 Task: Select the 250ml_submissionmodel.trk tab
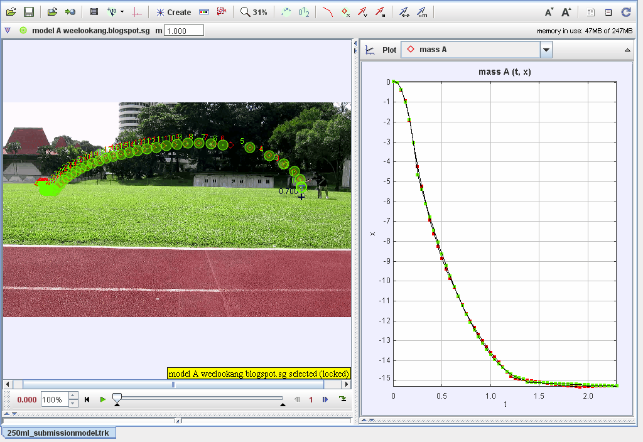point(58,433)
